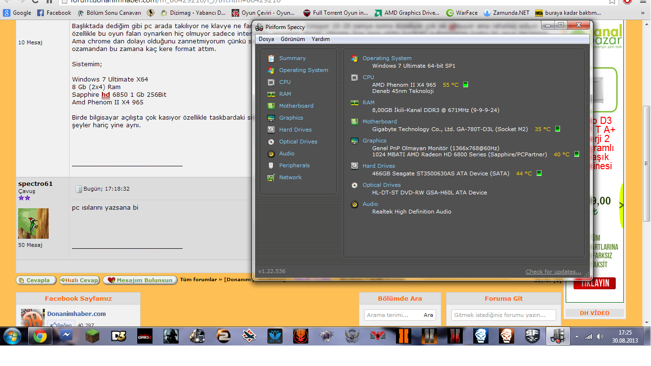Viewport: 651px width, 366px height.
Task: Open the Görünüm menu in Speccy
Action: [x=293, y=39]
